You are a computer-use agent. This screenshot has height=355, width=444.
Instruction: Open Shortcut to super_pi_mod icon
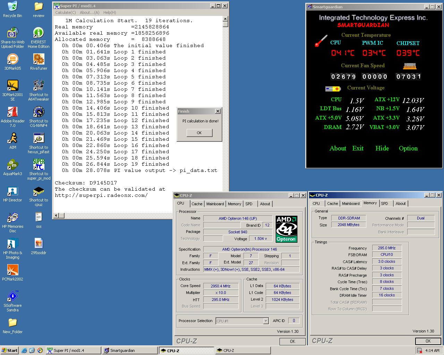[39, 170]
